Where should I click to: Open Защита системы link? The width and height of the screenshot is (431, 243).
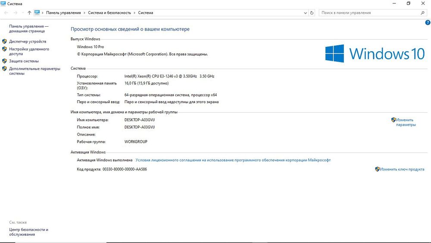pyautogui.click(x=24, y=61)
